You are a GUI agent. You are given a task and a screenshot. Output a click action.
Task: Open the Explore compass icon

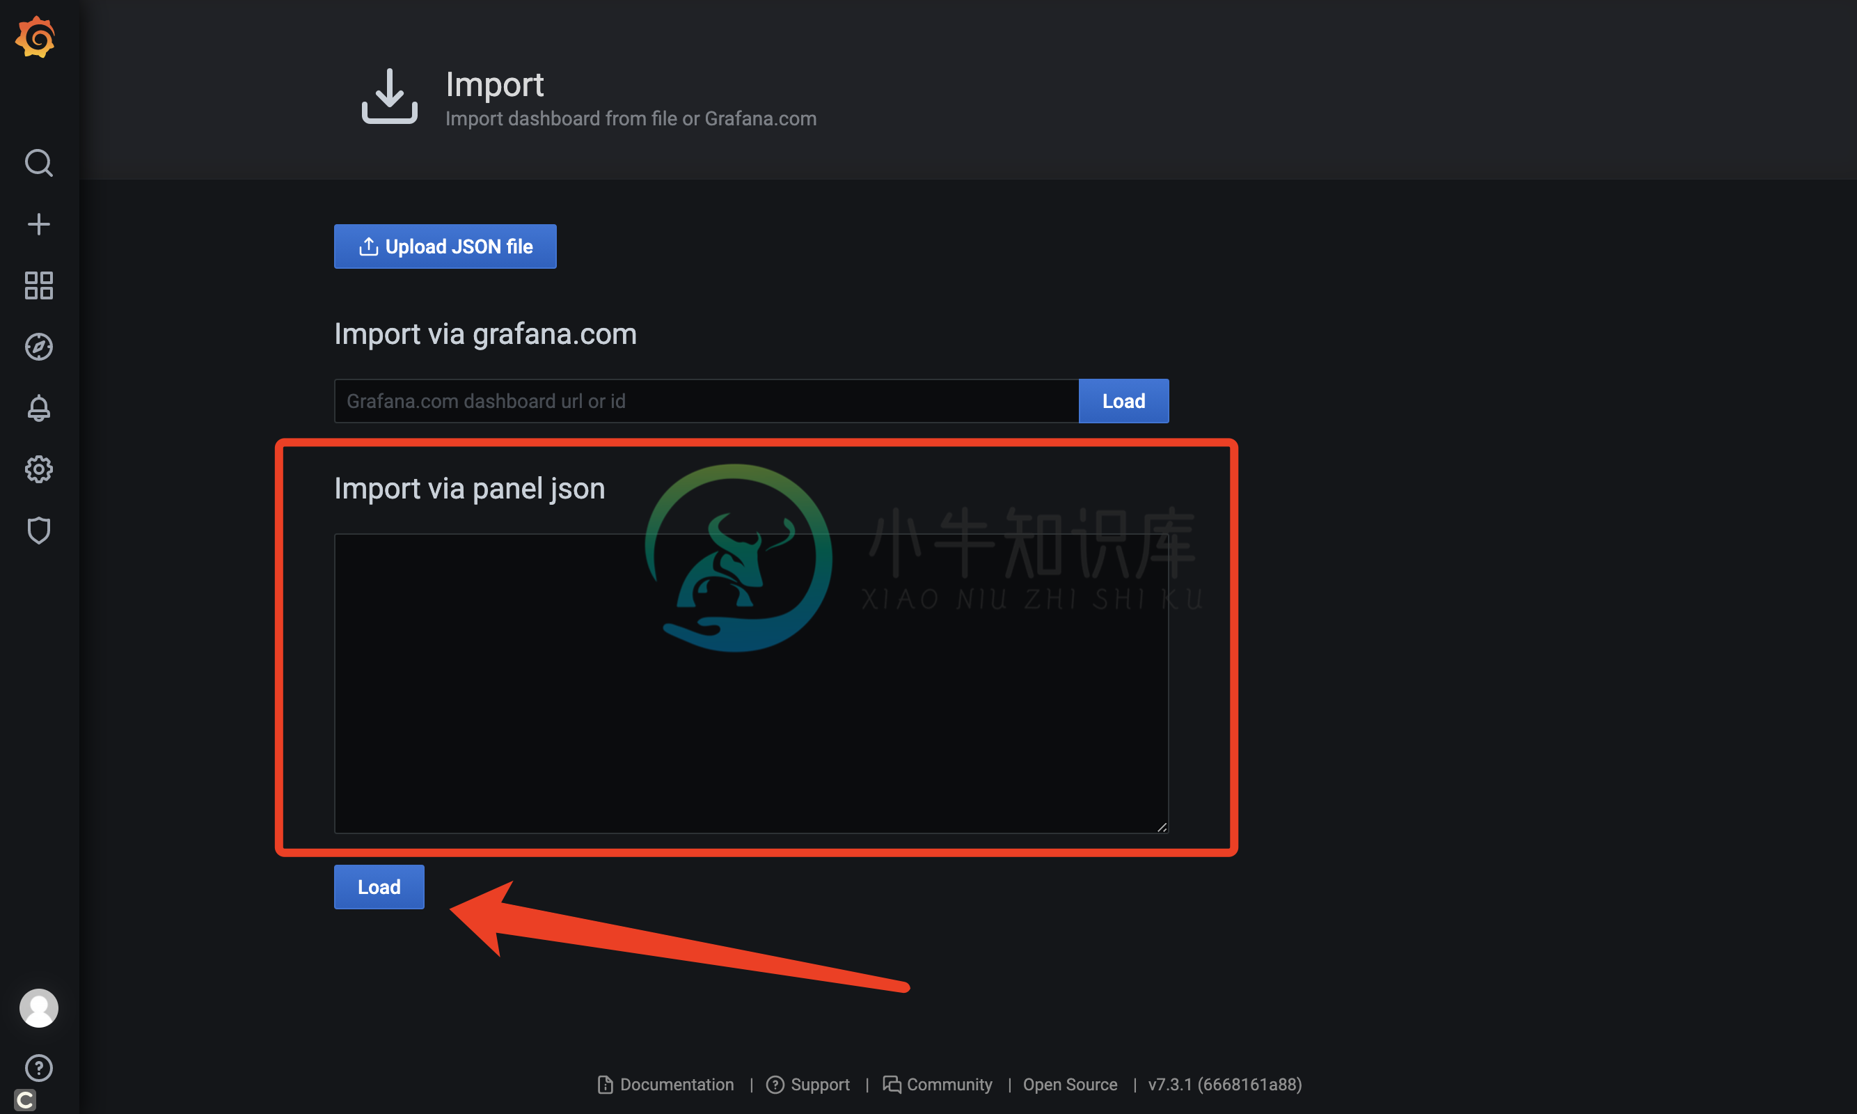tap(38, 347)
